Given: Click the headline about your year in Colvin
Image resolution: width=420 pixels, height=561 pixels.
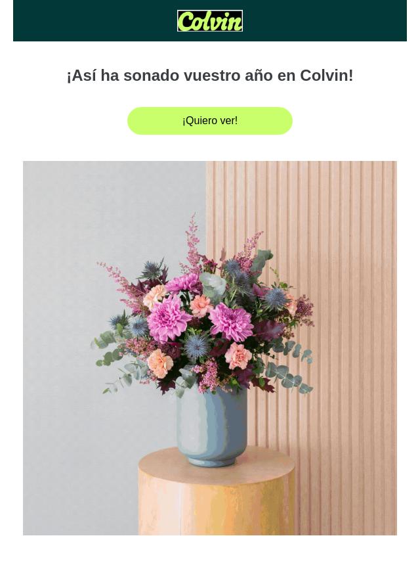Looking at the screenshot, I should pyautogui.click(x=210, y=76).
